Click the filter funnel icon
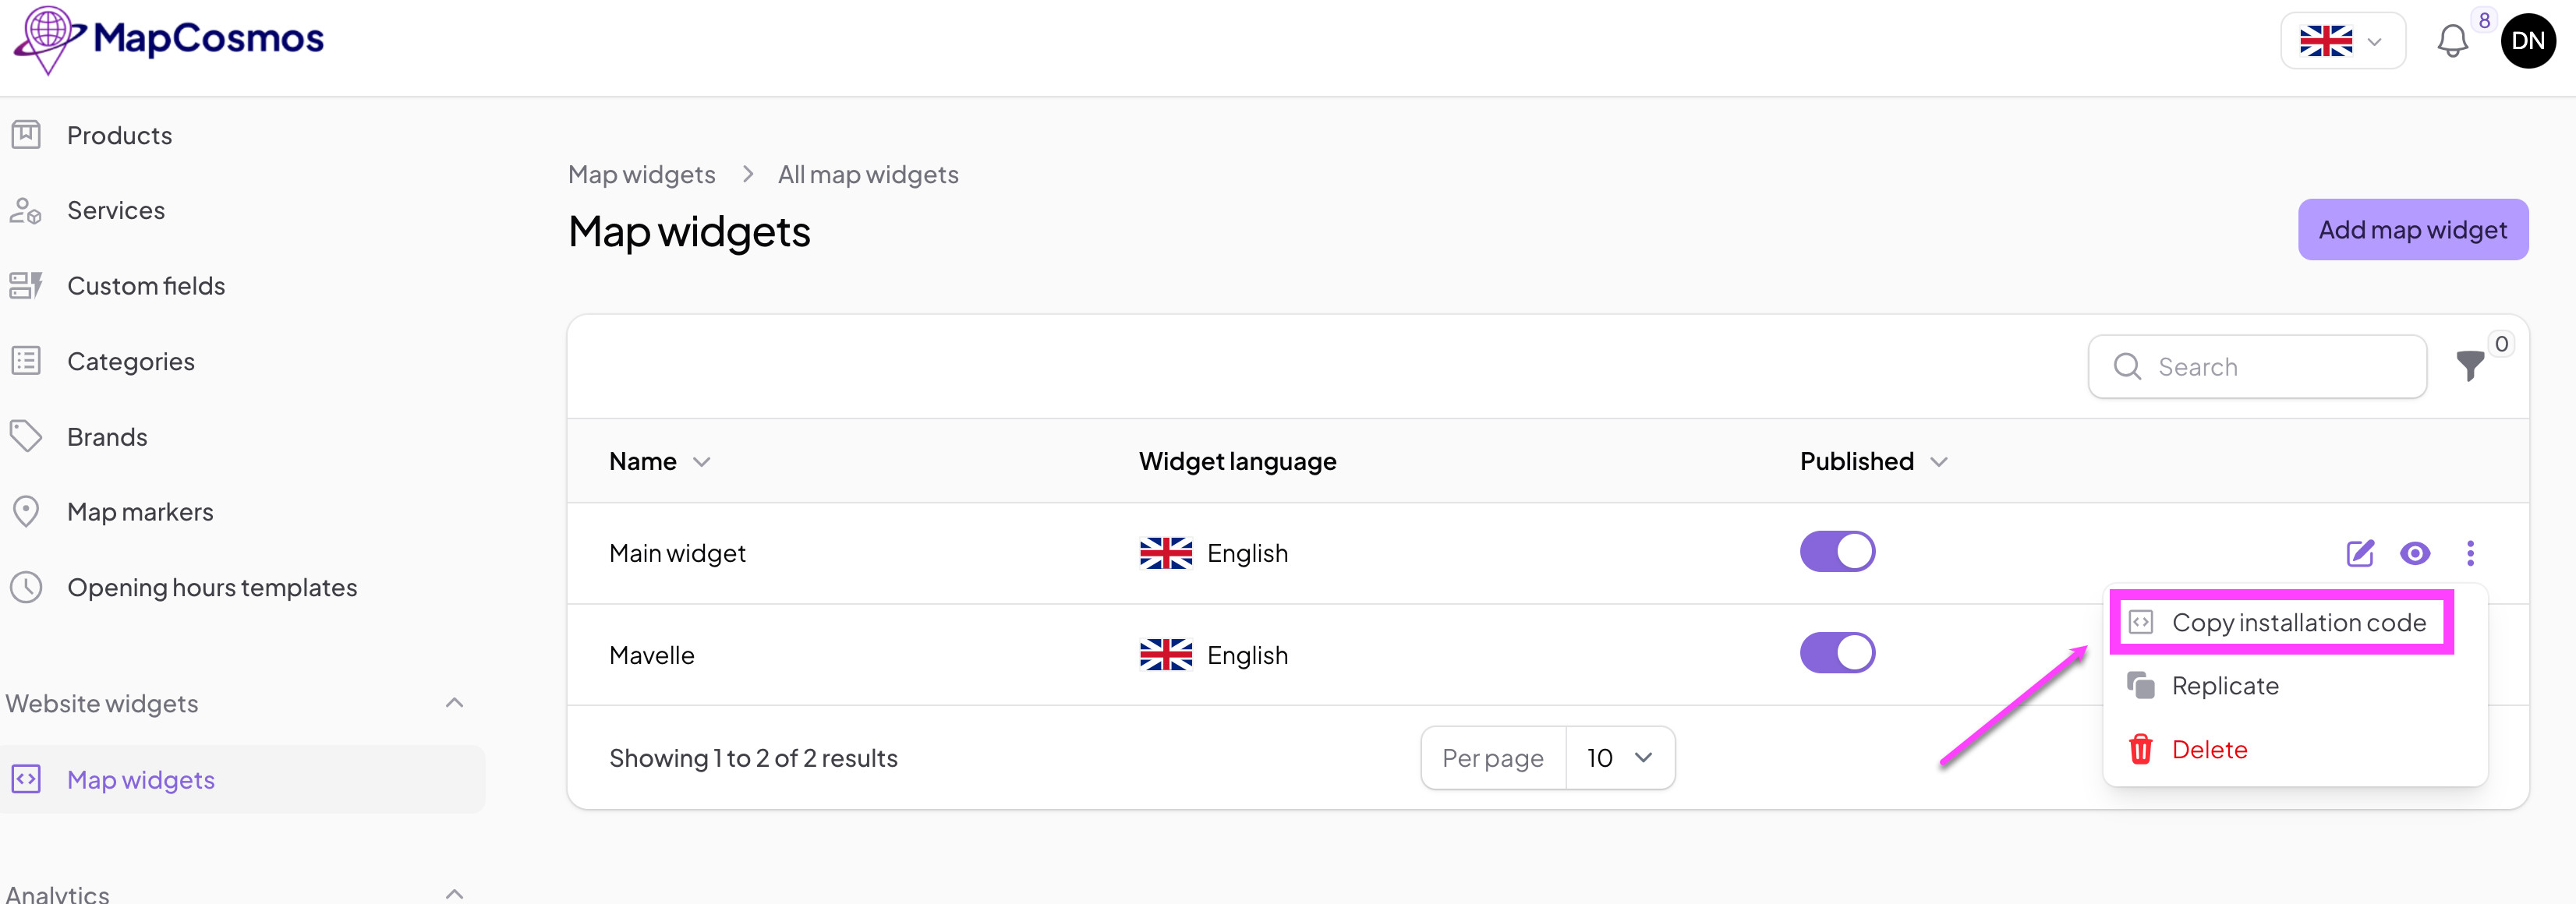 2469,366
